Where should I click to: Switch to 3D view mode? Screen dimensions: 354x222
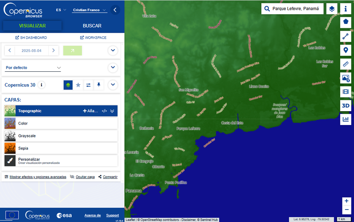click(x=346, y=106)
